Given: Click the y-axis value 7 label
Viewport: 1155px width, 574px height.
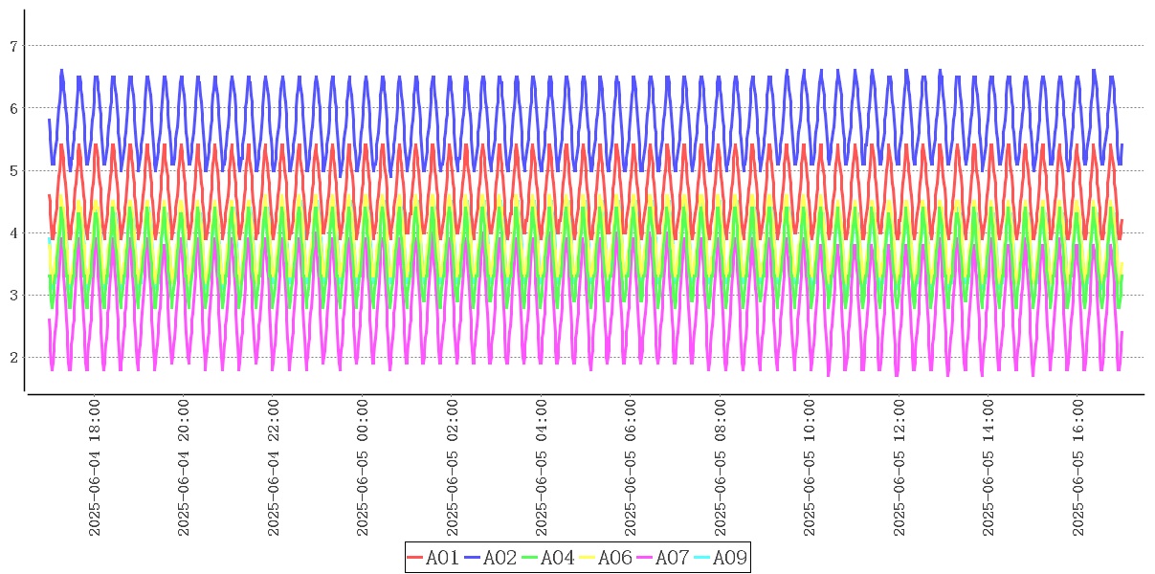Looking at the screenshot, I should click(13, 46).
